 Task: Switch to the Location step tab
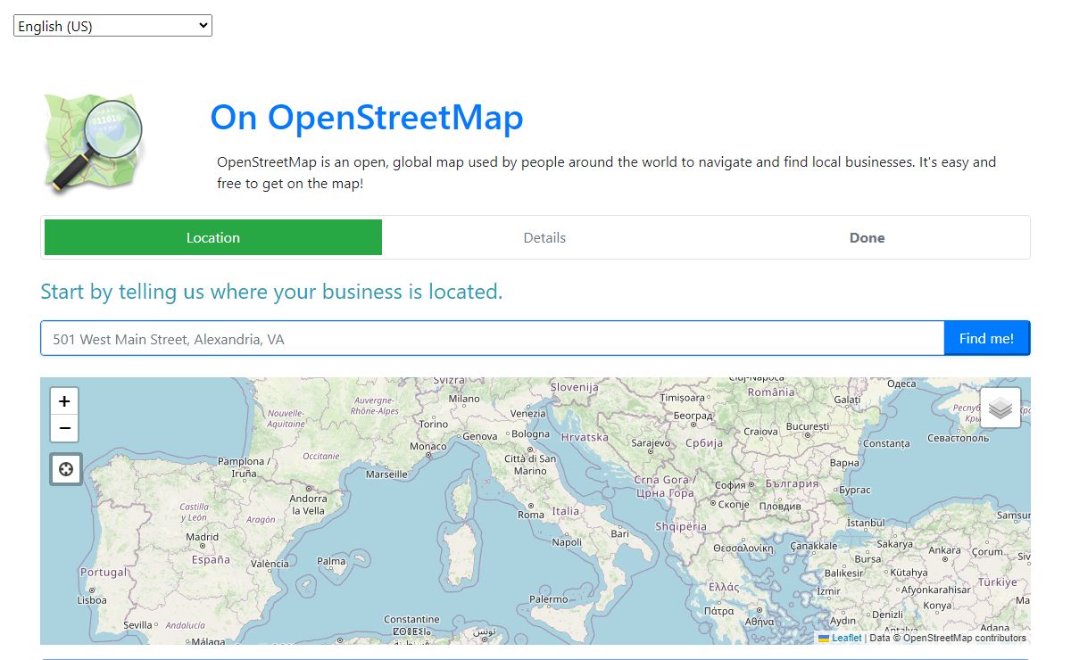[213, 237]
